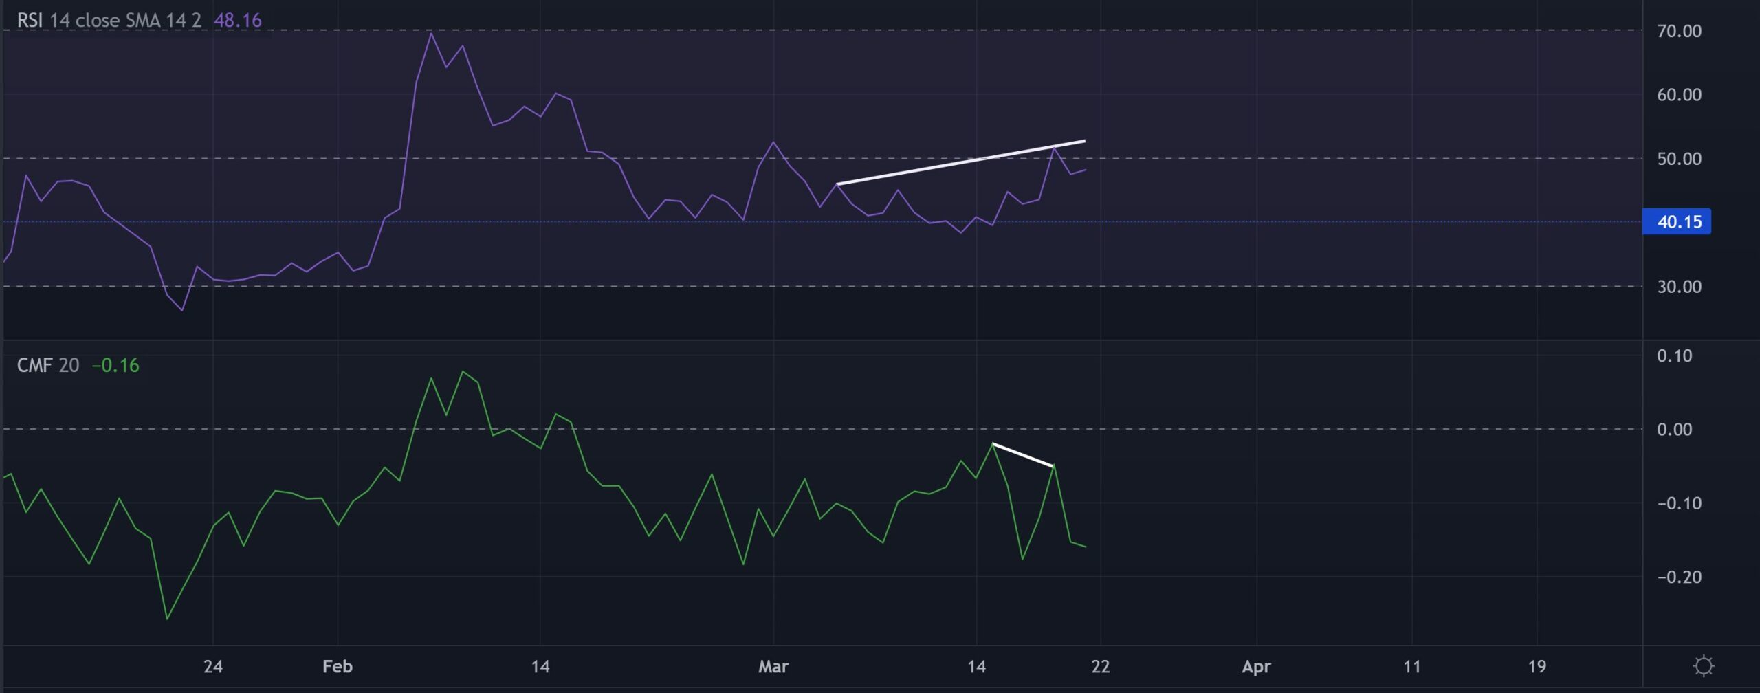Select the RSI current value 48.16
1760x693 pixels.
pyautogui.click(x=238, y=20)
